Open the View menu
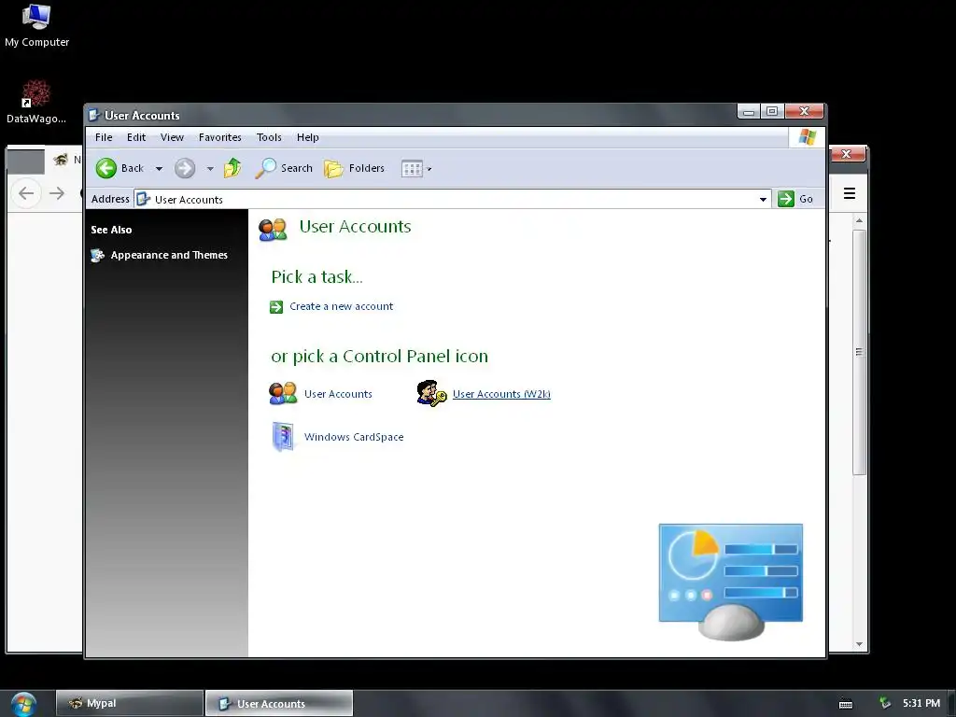 pyautogui.click(x=172, y=137)
